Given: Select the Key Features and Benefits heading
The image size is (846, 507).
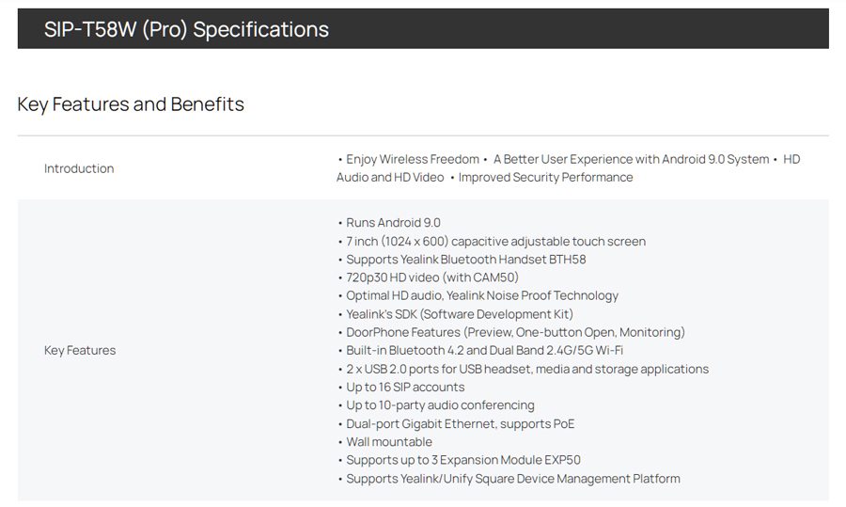Looking at the screenshot, I should click(131, 103).
